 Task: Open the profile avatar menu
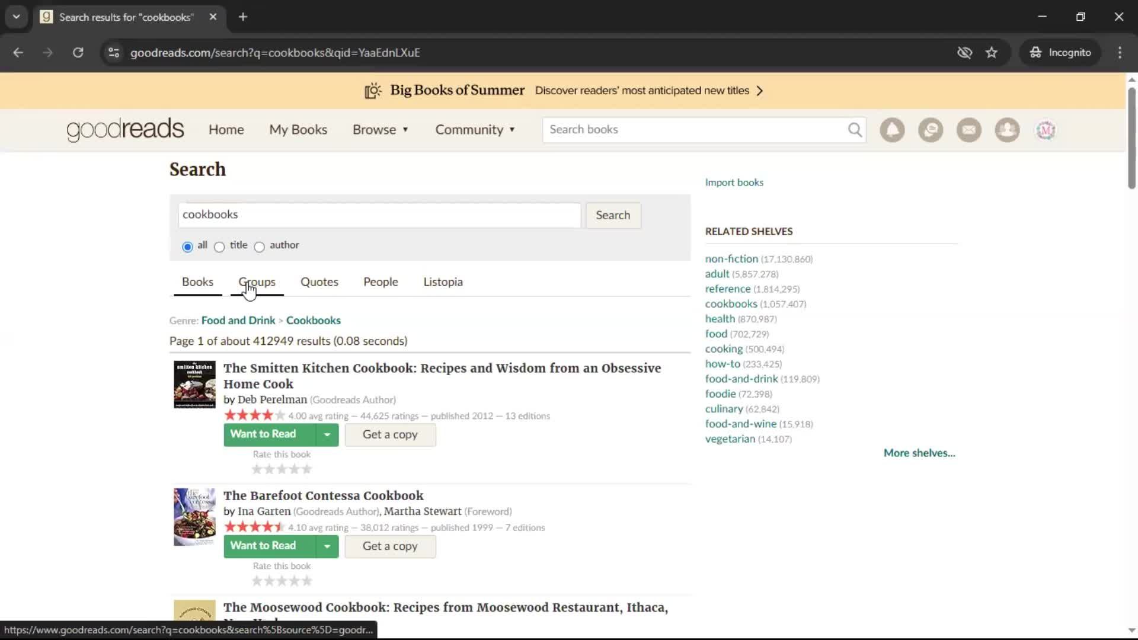(x=1046, y=130)
